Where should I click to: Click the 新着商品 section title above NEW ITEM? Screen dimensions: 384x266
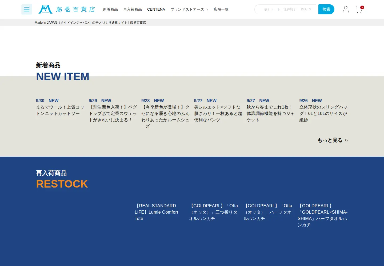point(48,65)
